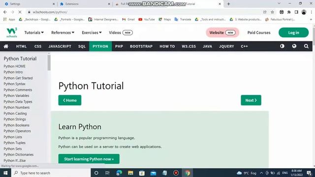Select CSS in the topic bar
Screen dimensions: 315x177
(x=38, y=46)
